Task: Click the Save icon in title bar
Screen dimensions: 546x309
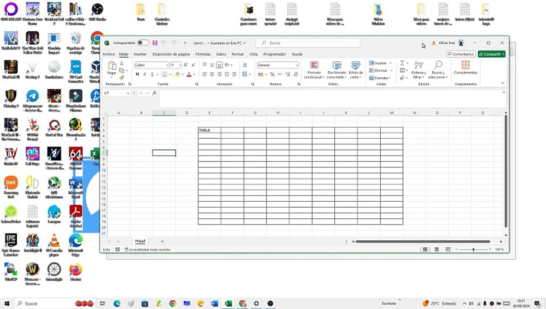Action: coord(155,43)
